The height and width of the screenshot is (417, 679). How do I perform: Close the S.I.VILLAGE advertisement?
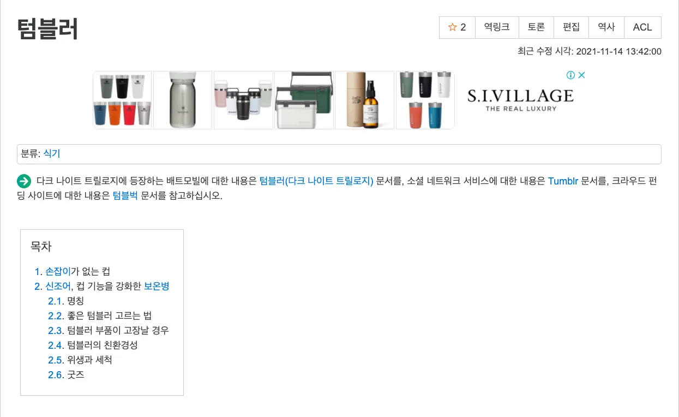pyautogui.click(x=581, y=75)
